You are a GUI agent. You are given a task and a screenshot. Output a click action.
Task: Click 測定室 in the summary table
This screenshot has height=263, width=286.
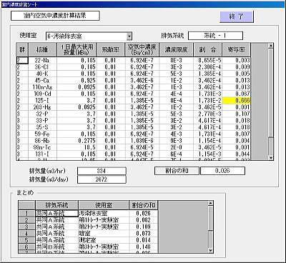104,240
